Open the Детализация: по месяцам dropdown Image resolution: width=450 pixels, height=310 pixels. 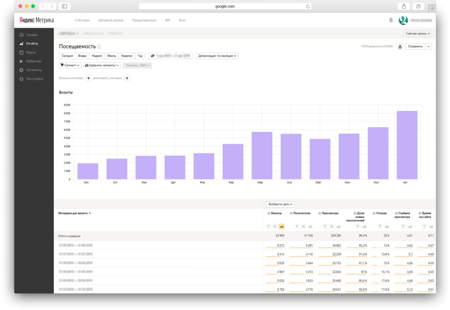tap(217, 56)
